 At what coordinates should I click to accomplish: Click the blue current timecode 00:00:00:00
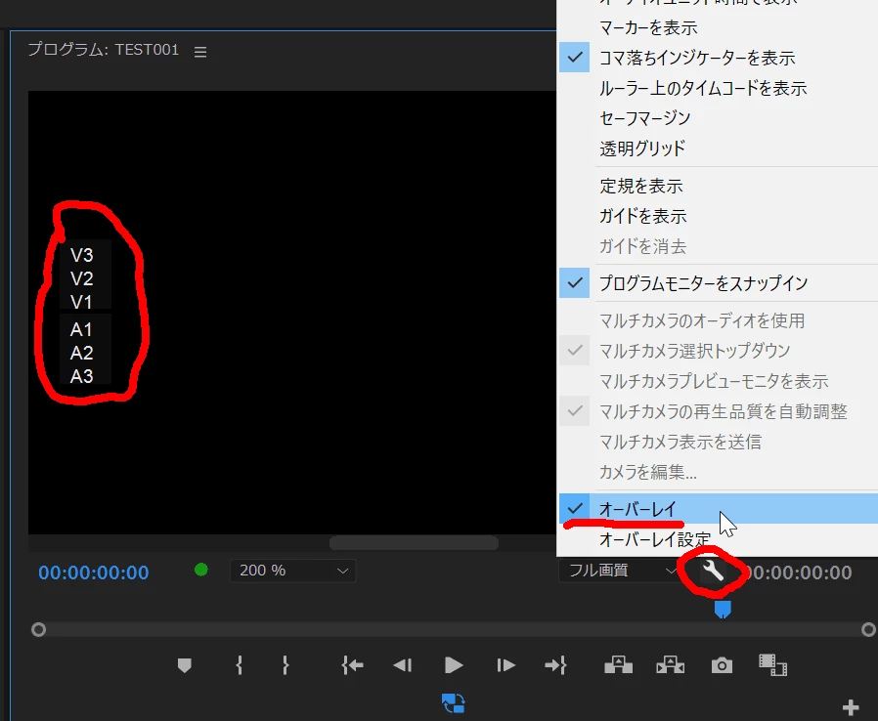point(94,573)
